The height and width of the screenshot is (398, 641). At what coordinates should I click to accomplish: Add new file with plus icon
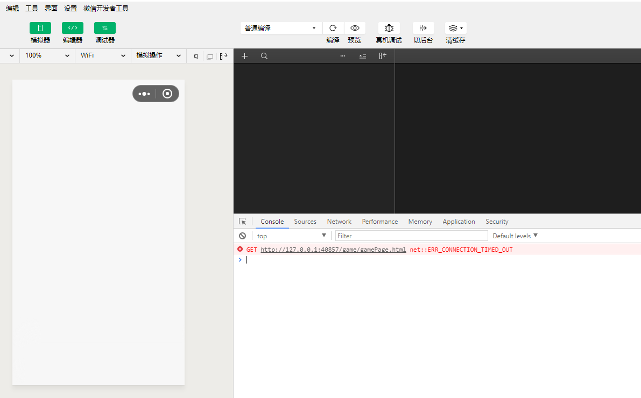[x=244, y=56]
